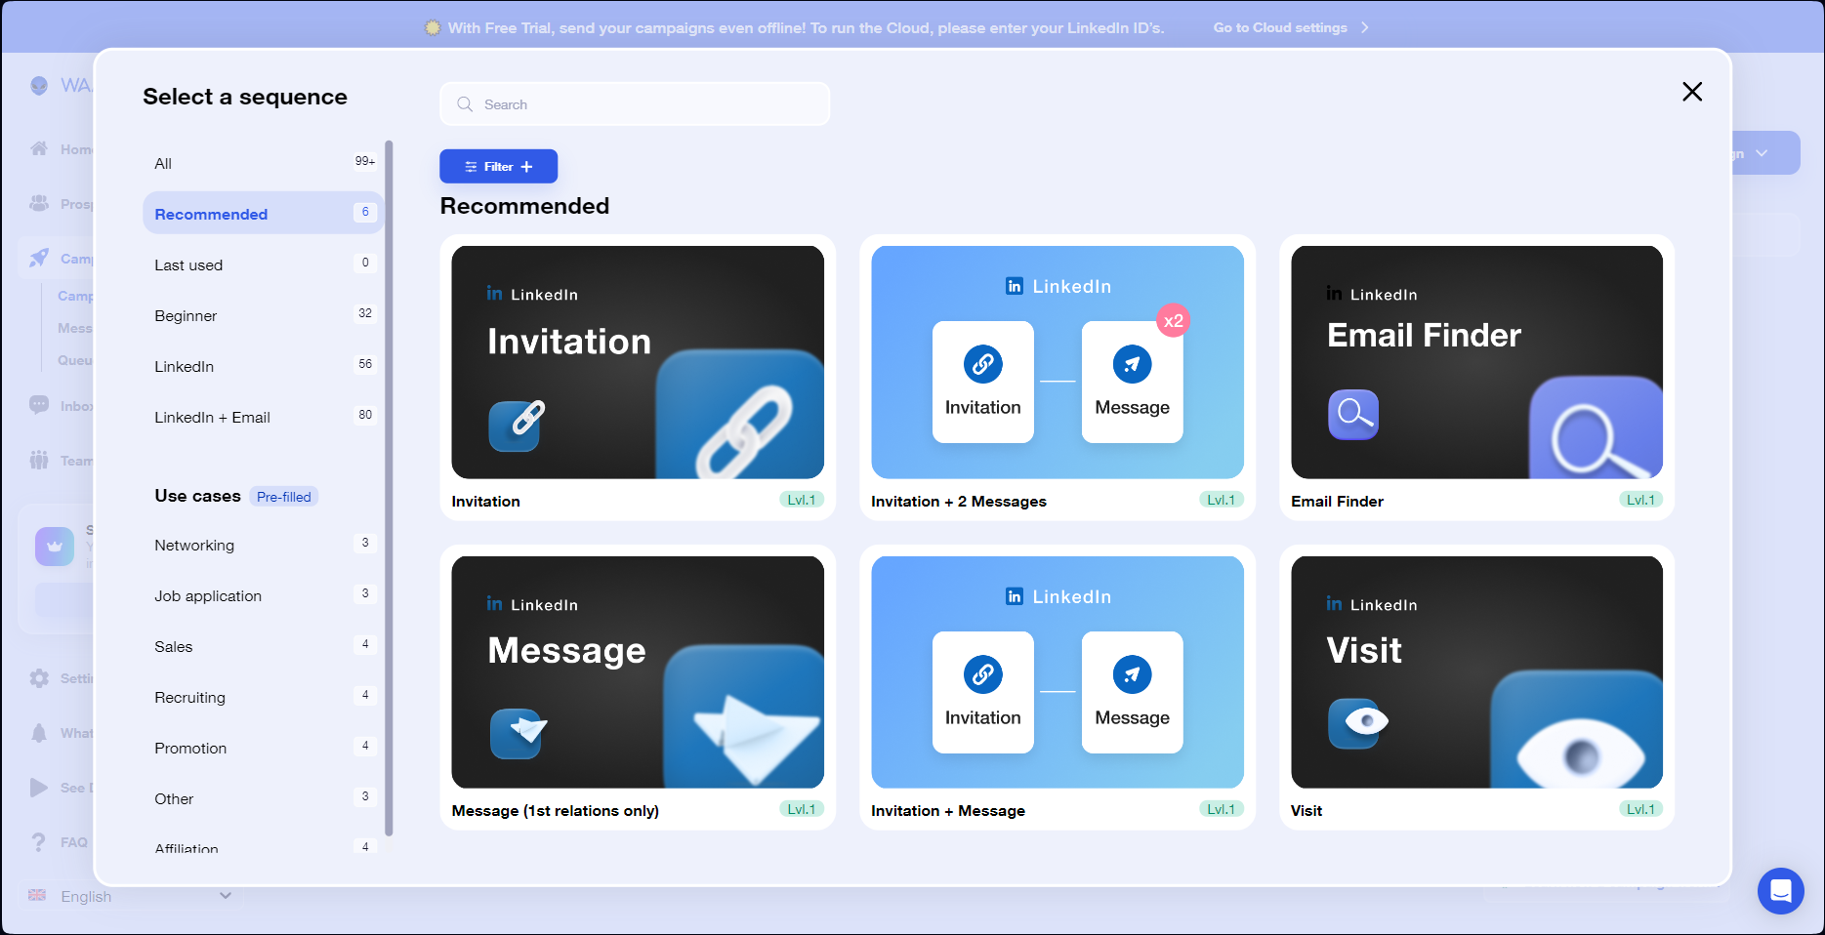Viewport: 1825px width, 935px height.
Task: Click Message step icon in Invitation + Message
Action: pyautogui.click(x=1132, y=674)
